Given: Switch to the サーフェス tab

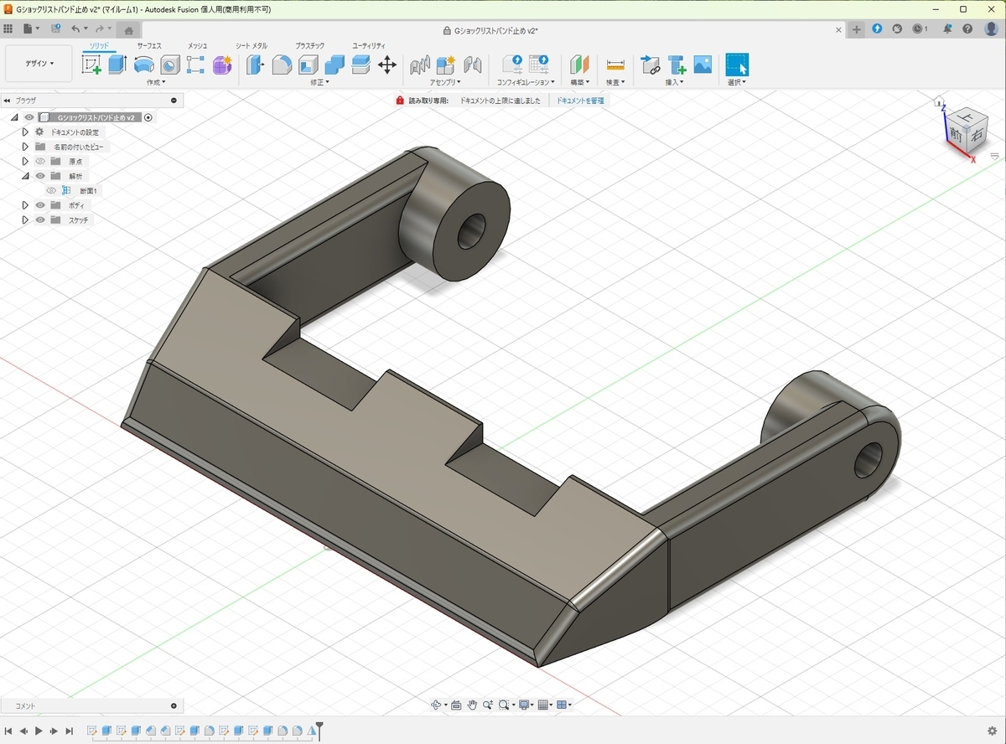Looking at the screenshot, I should point(149,45).
